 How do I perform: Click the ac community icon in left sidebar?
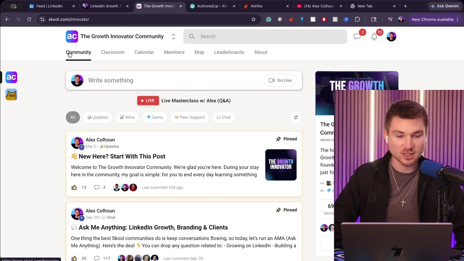pyautogui.click(x=11, y=77)
